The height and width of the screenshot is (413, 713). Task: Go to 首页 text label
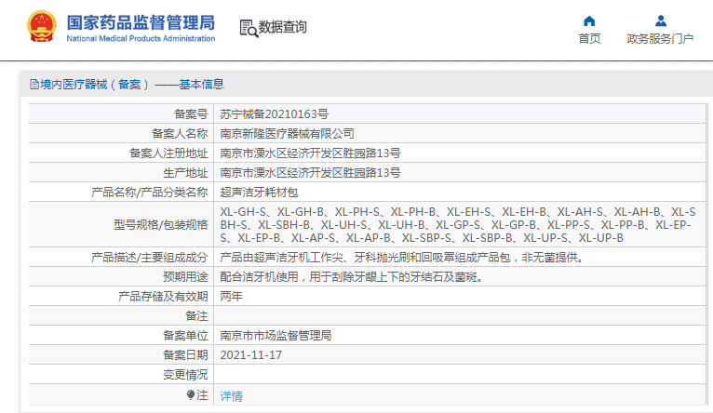(x=589, y=39)
